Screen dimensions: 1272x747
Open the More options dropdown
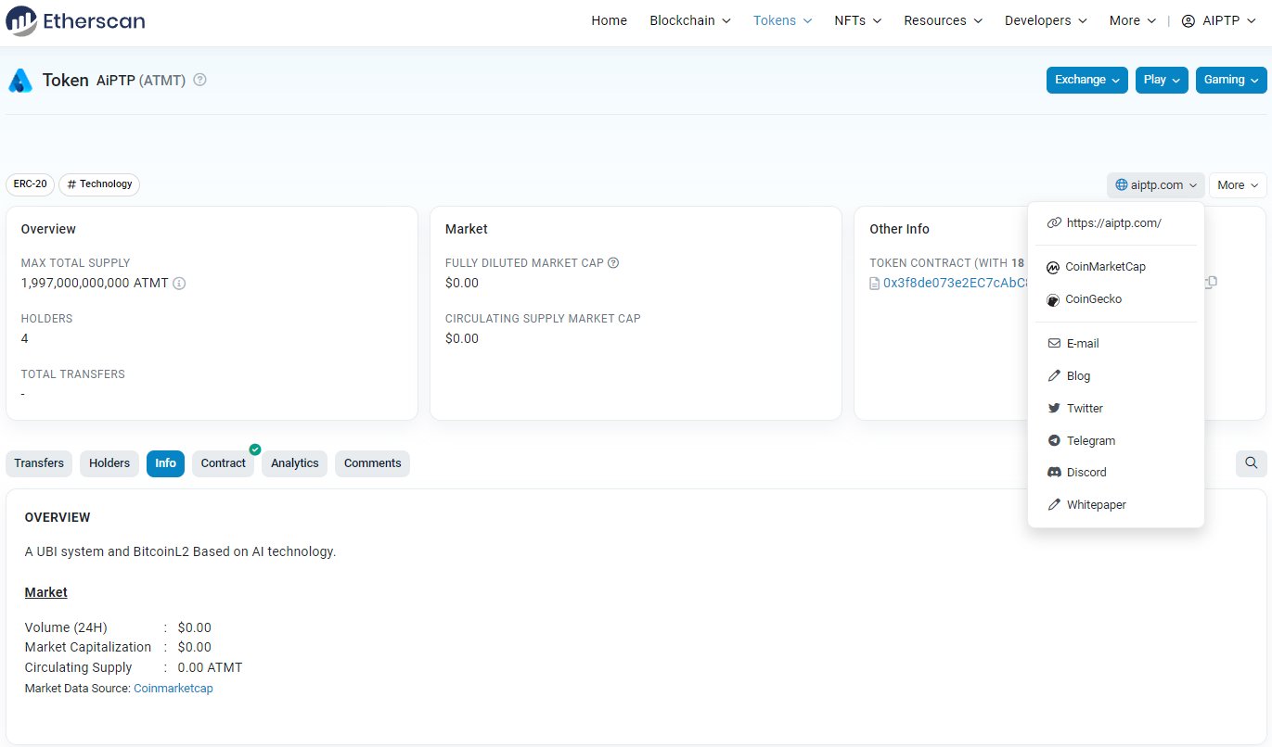pyautogui.click(x=1237, y=184)
